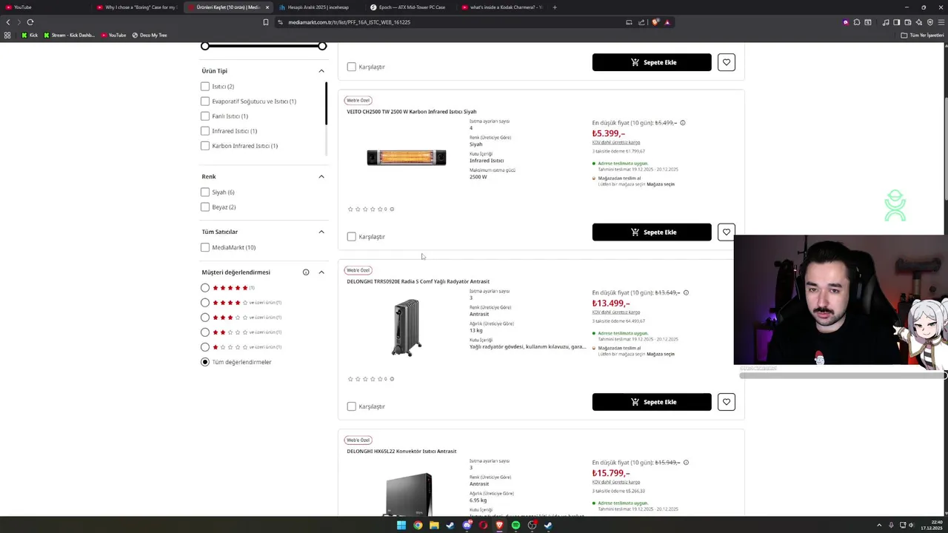Click price slider left handle
The width and height of the screenshot is (948, 533).
tap(205, 47)
